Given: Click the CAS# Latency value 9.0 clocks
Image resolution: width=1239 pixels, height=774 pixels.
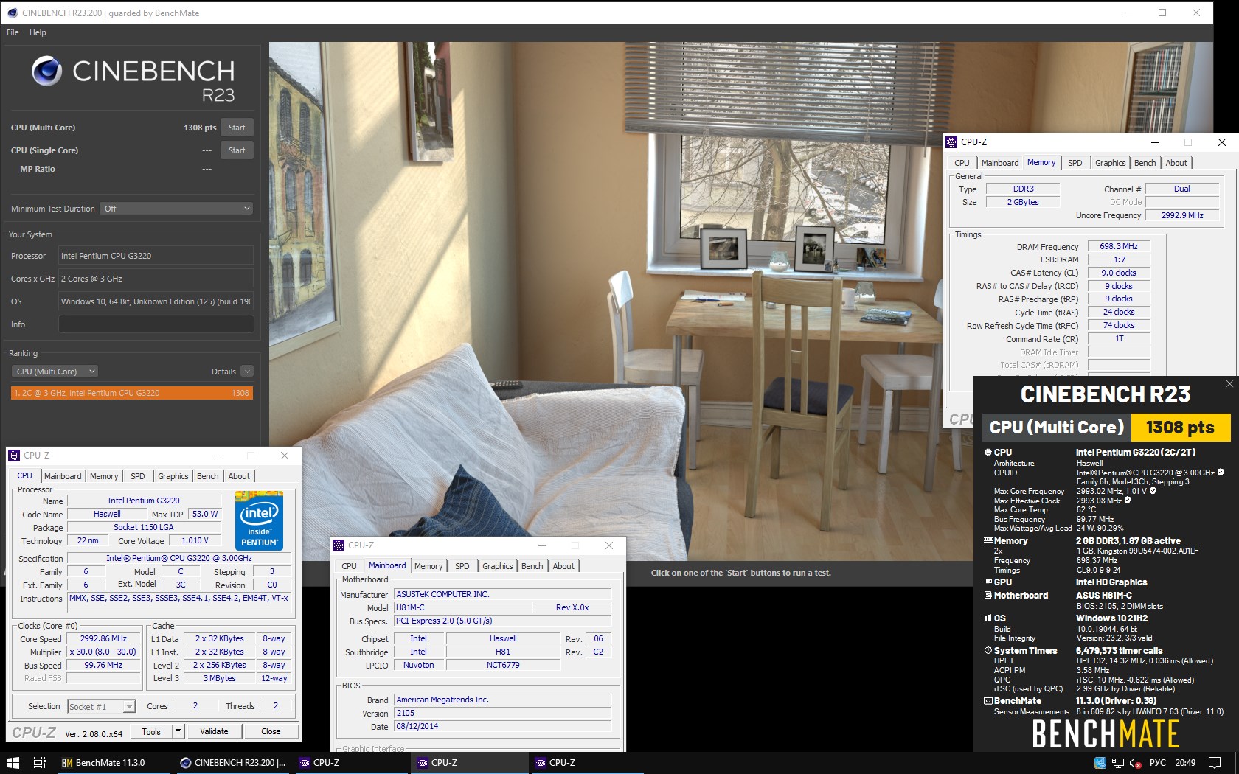Looking at the screenshot, I should click(x=1119, y=273).
